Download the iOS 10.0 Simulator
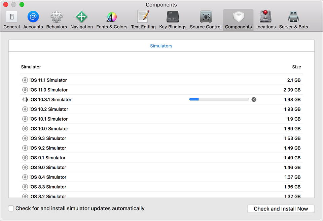This screenshot has height=221, width=323. click(x=25, y=129)
